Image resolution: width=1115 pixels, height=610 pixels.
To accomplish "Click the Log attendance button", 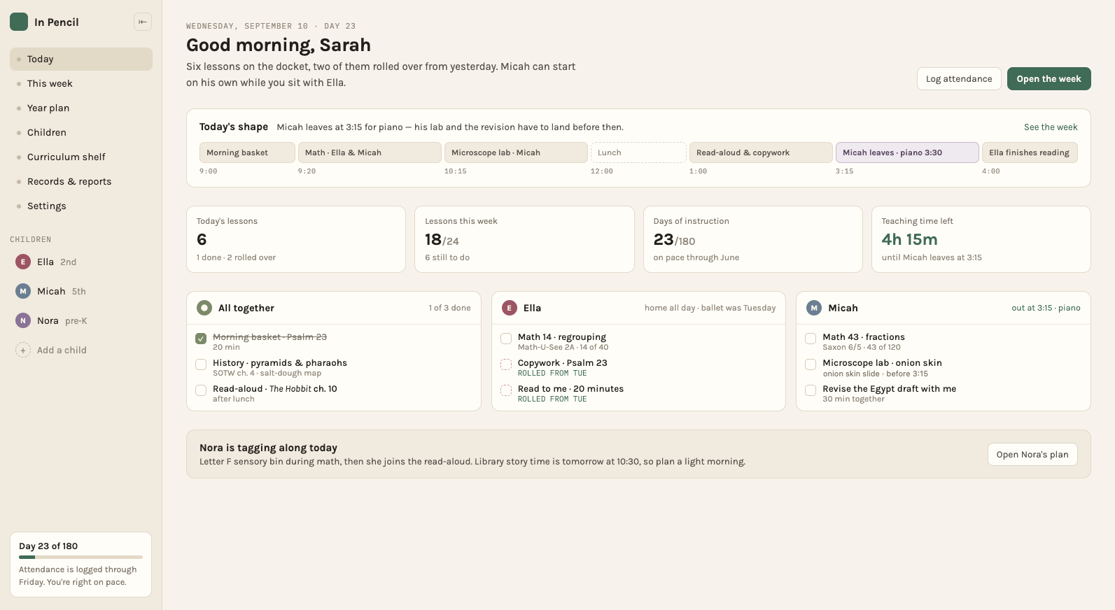I will click(959, 78).
